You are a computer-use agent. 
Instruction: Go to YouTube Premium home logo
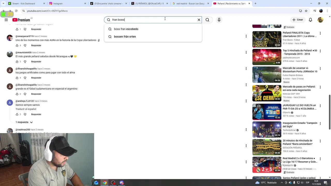tap(21, 20)
